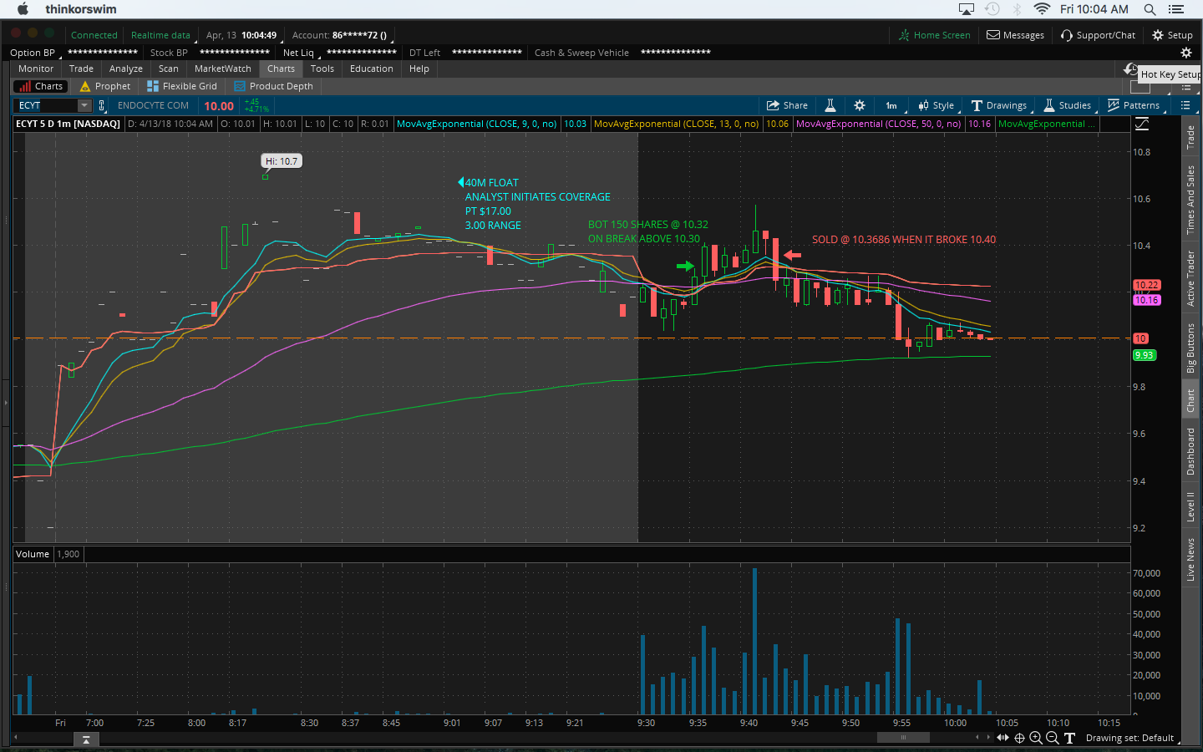Toggle the expand time axis arrows icon
Viewport: 1203px width, 752px height.
tap(1002, 738)
